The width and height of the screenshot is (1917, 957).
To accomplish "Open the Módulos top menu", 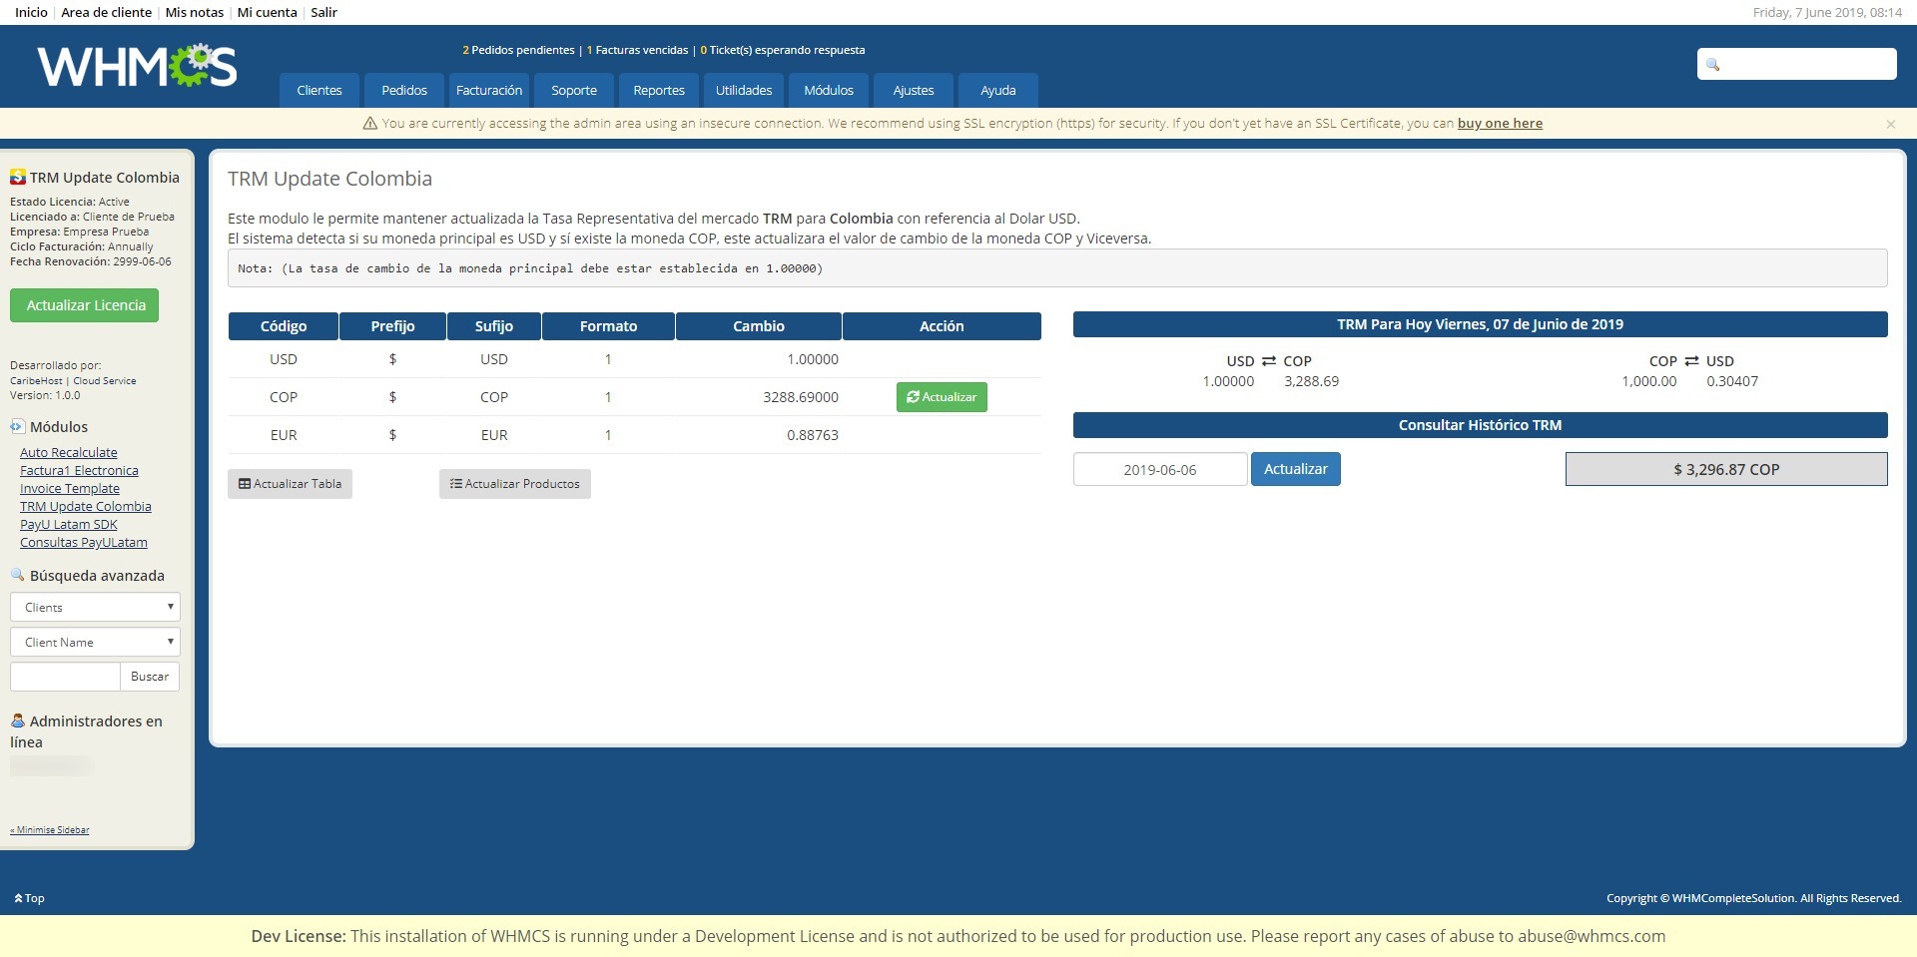I will (x=829, y=90).
